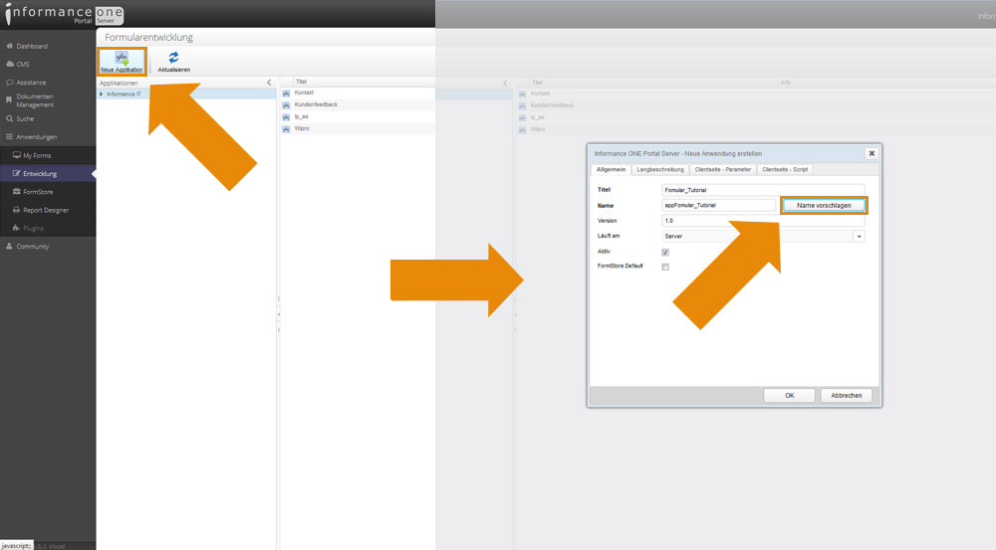Click the Community person icon
The width and height of the screenshot is (996, 550).
(9, 246)
